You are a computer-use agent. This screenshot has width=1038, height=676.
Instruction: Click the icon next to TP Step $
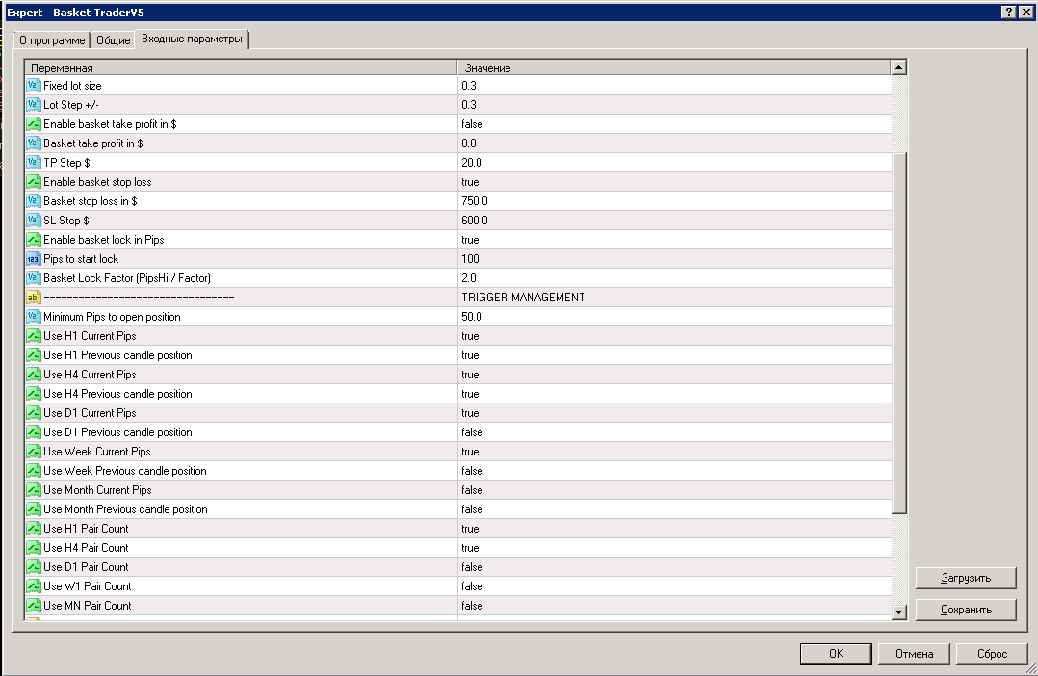pos(33,162)
